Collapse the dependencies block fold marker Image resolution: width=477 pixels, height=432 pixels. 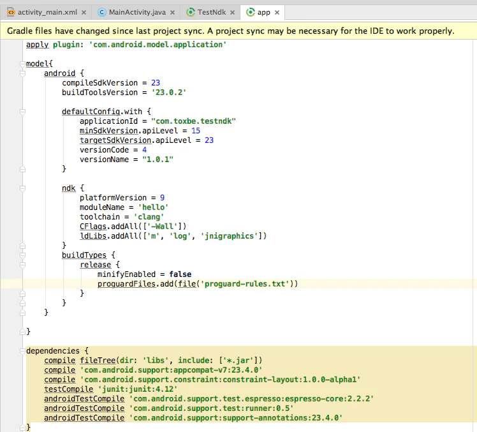(22, 351)
